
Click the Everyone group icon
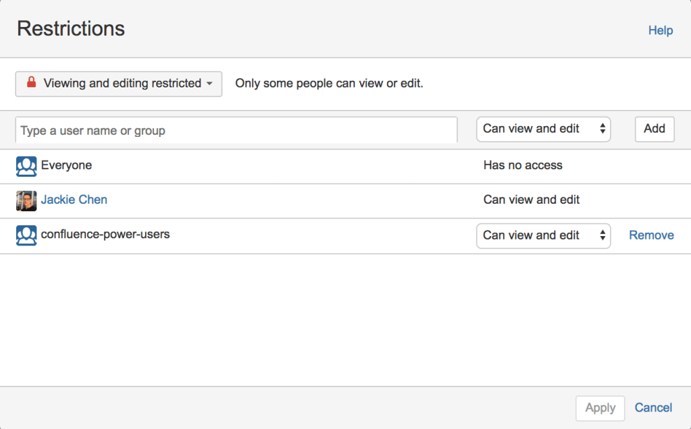26,165
